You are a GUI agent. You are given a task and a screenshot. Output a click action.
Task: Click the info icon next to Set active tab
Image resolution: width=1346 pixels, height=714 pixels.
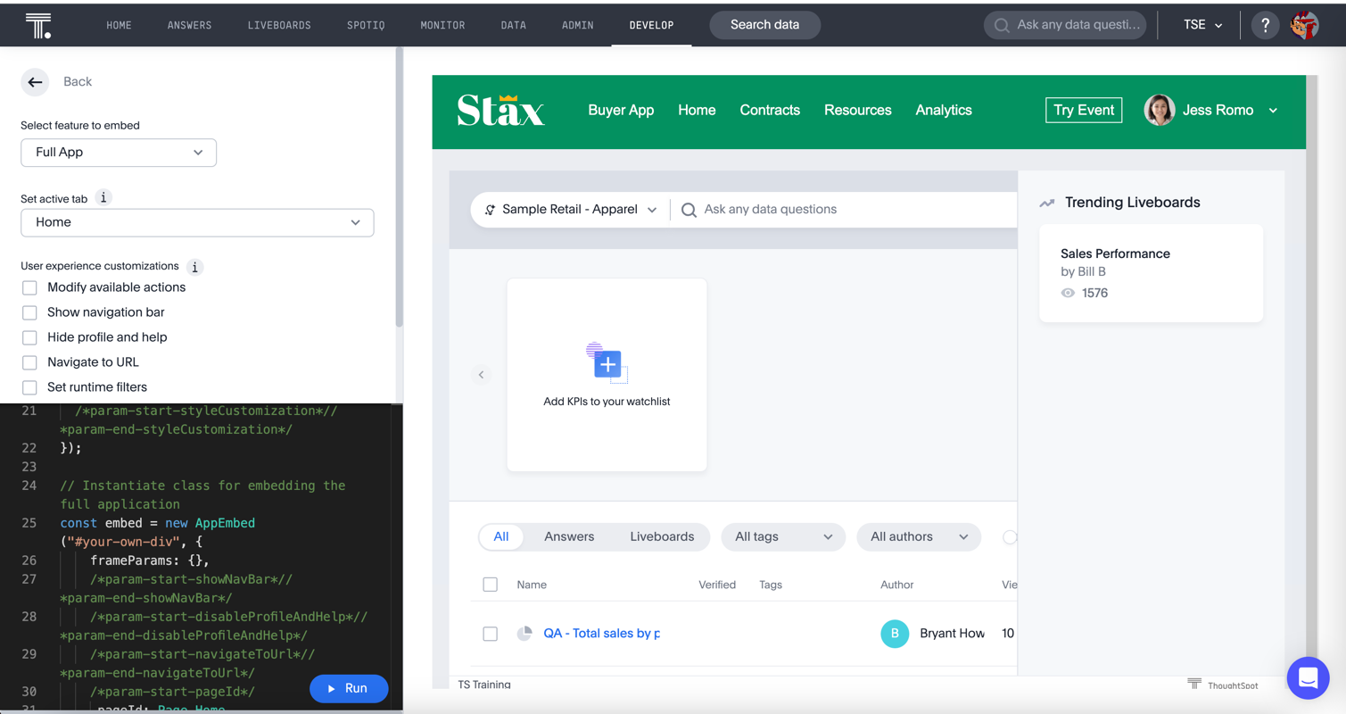[104, 198]
